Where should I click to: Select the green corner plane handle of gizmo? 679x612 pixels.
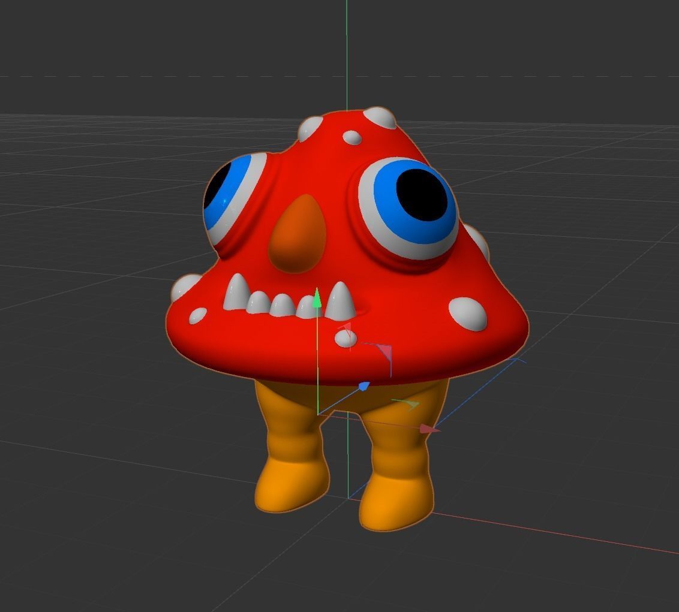click(x=411, y=404)
